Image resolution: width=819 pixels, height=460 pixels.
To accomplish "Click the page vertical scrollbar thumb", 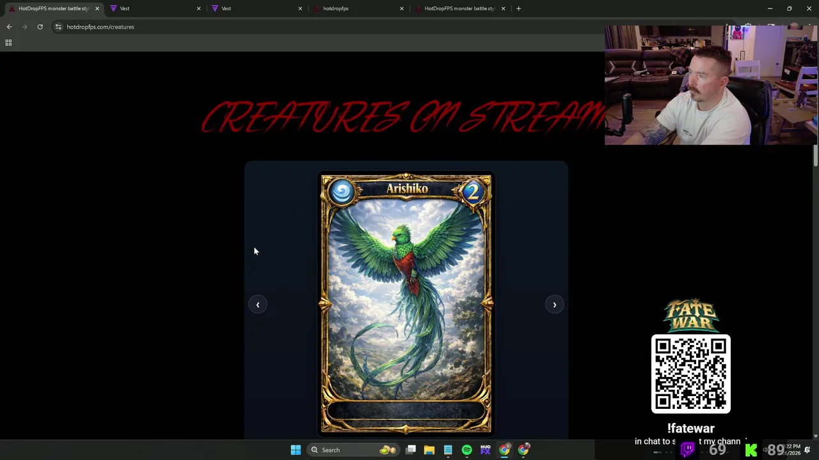I will pos(815,156).
